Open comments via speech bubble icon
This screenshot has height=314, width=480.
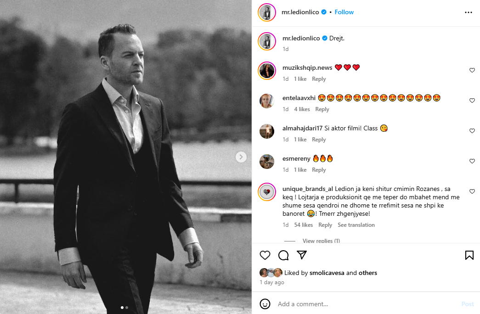[283, 255]
